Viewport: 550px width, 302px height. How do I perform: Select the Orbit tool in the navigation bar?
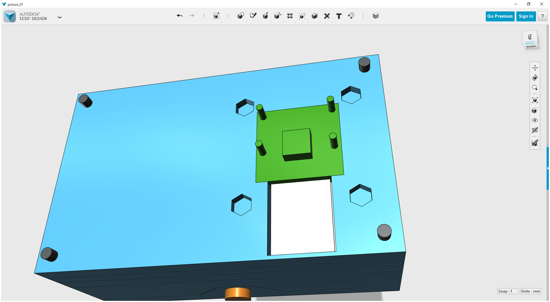[535, 78]
